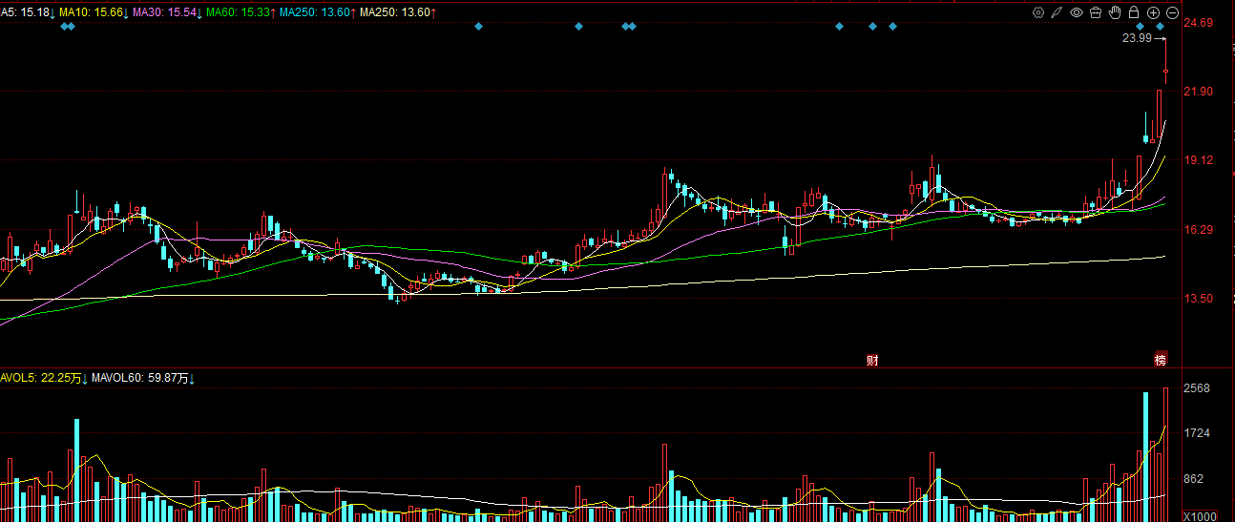Toggle the chart lock icon
Screen dimensions: 1235x522
(x=1134, y=12)
